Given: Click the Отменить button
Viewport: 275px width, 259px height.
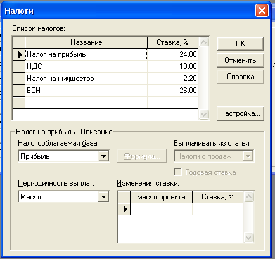Looking at the screenshot, I should (x=240, y=60).
